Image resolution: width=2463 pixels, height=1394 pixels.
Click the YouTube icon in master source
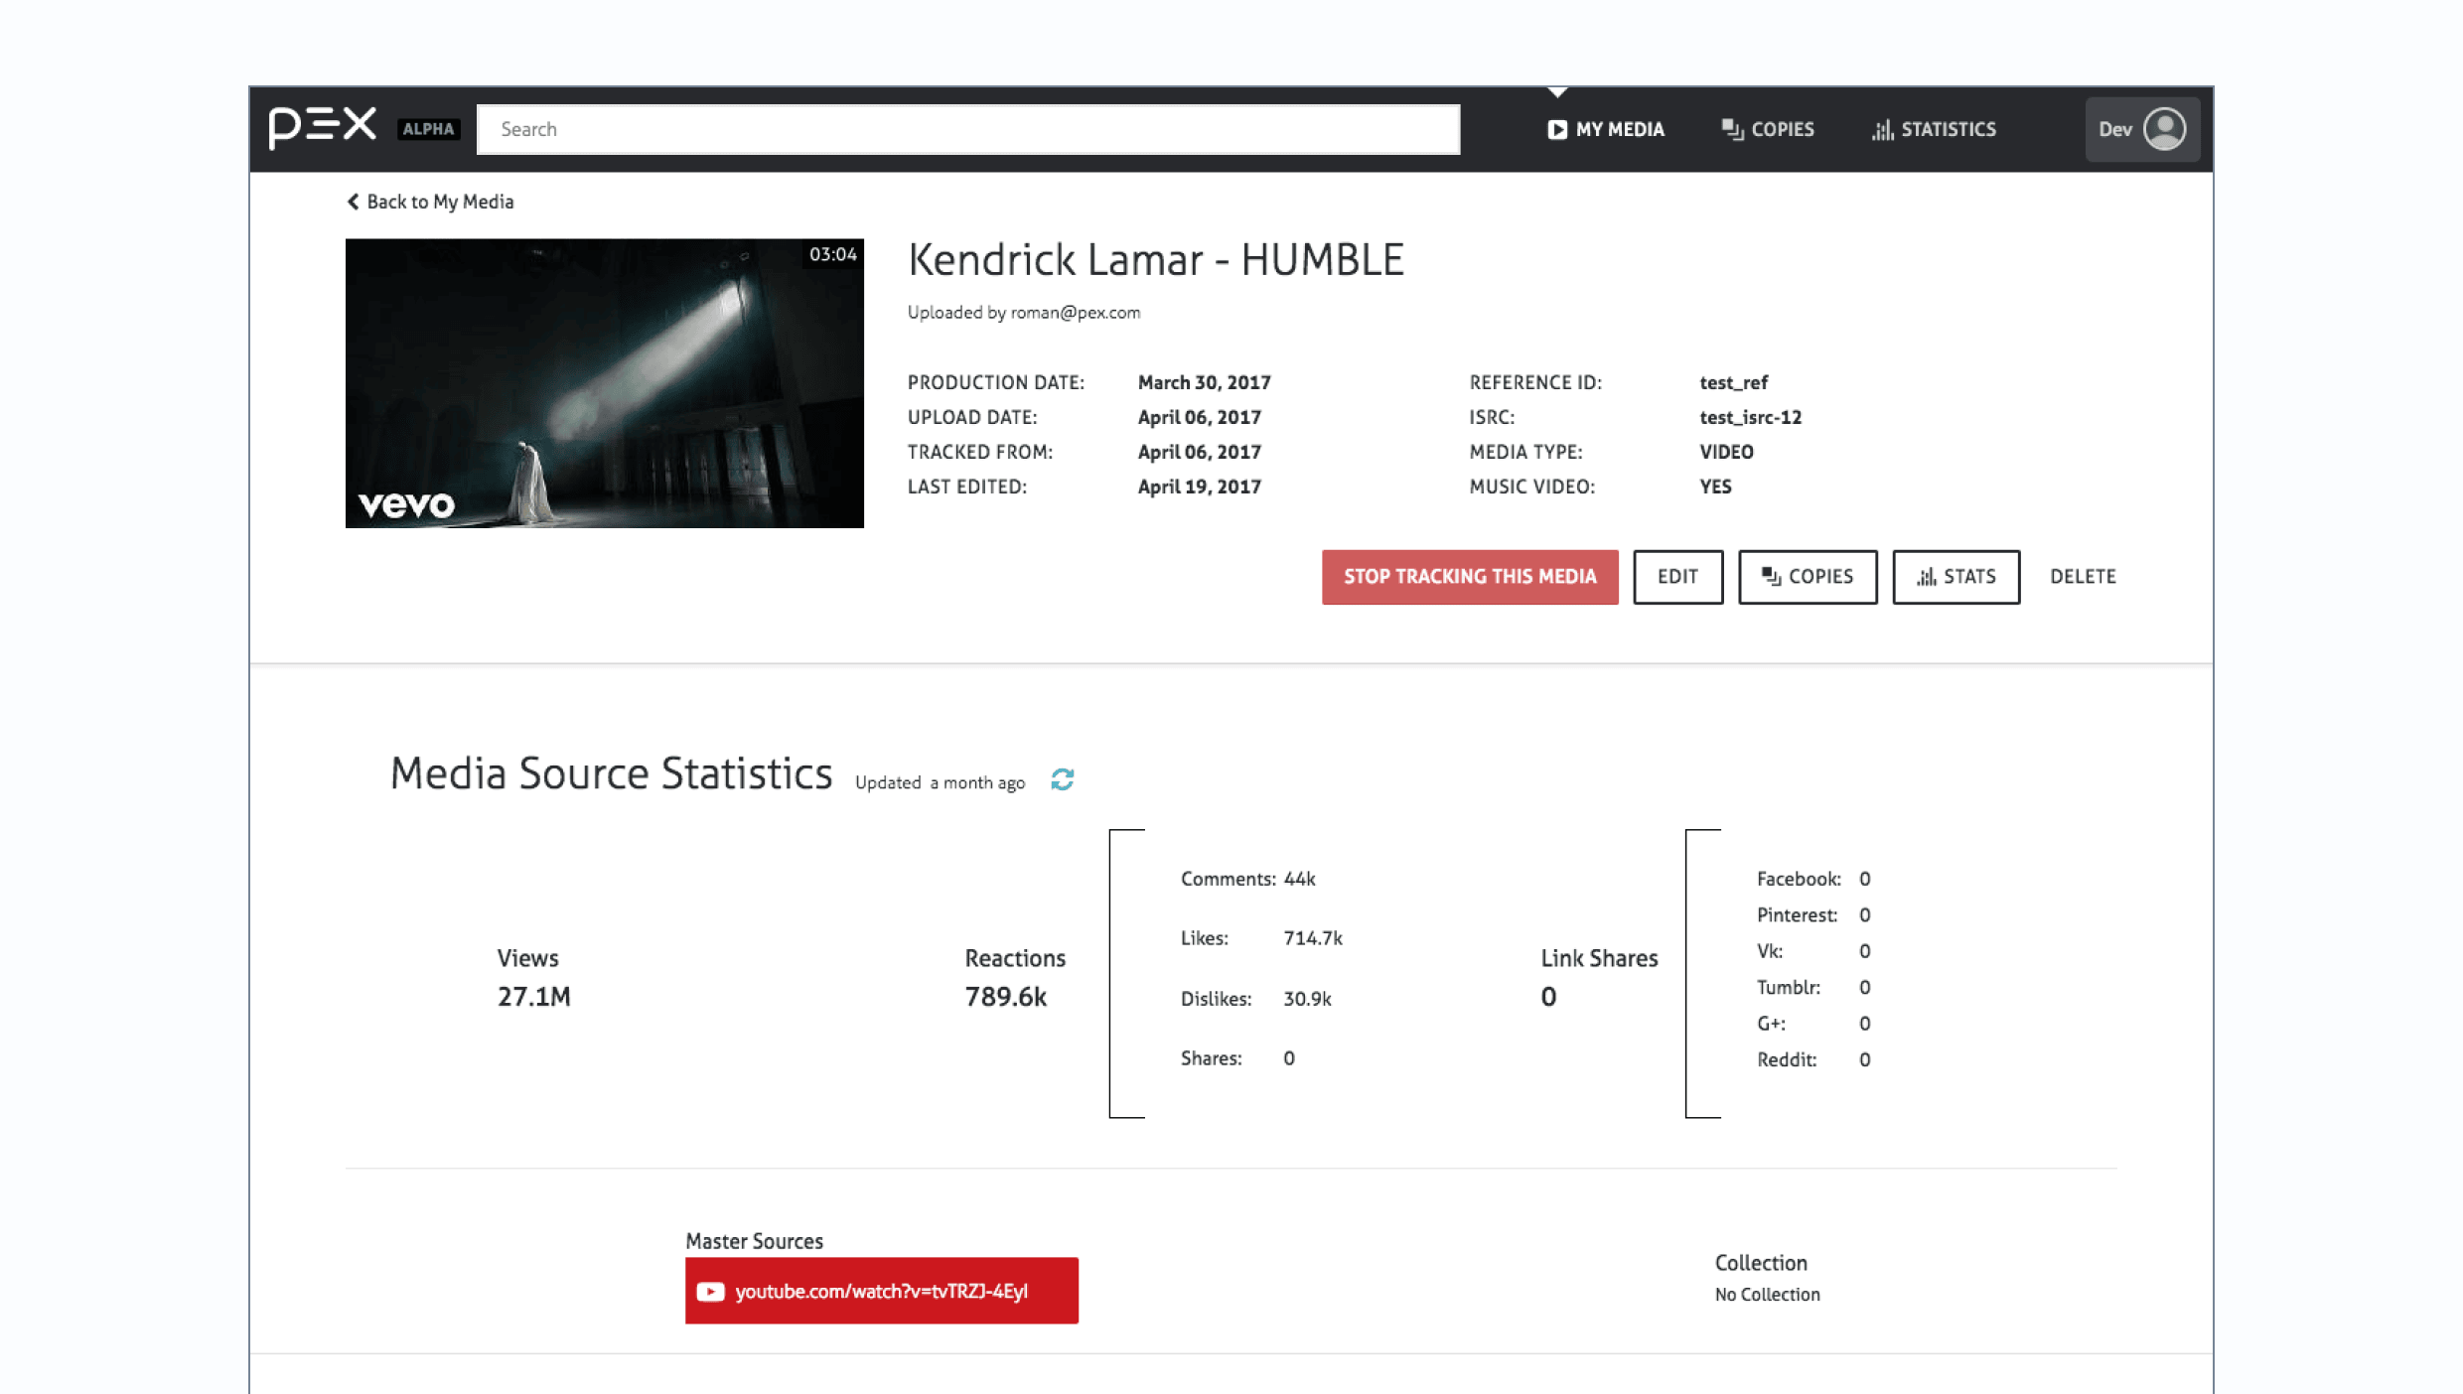point(710,1291)
